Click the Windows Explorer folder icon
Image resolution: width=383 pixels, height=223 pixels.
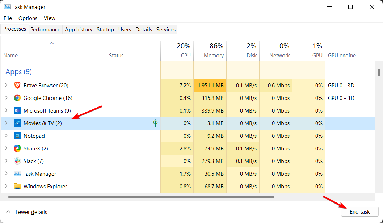[17, 186]
